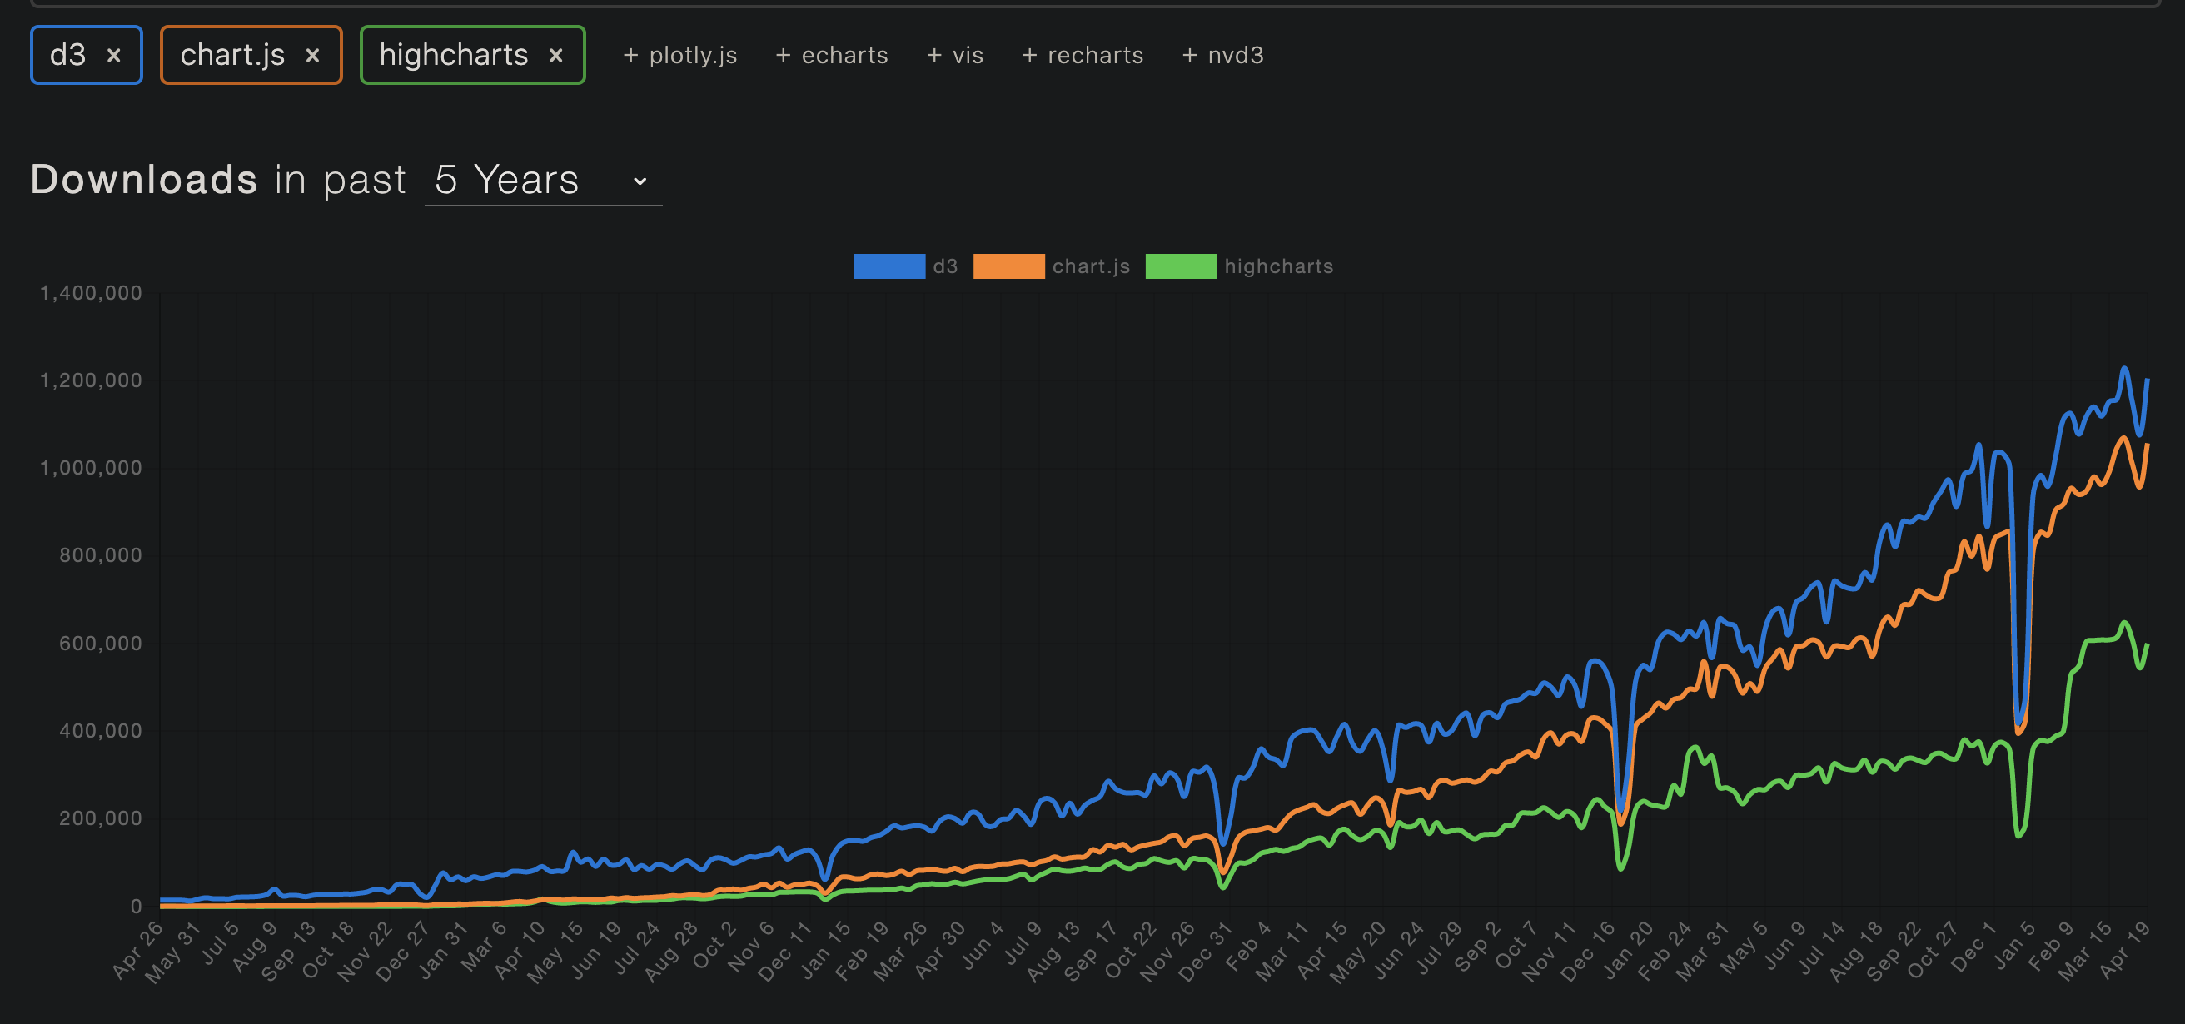This screenshot has width=2185, height=1024.
Task: Select the chart.js package tag
Action: pos(232,56)
